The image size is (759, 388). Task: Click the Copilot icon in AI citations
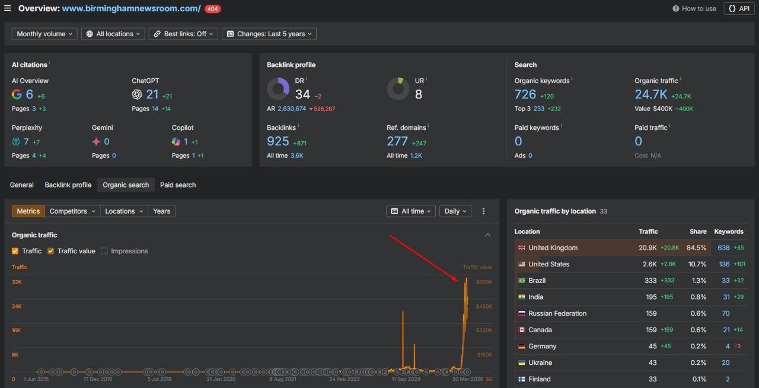pos(176,141)
